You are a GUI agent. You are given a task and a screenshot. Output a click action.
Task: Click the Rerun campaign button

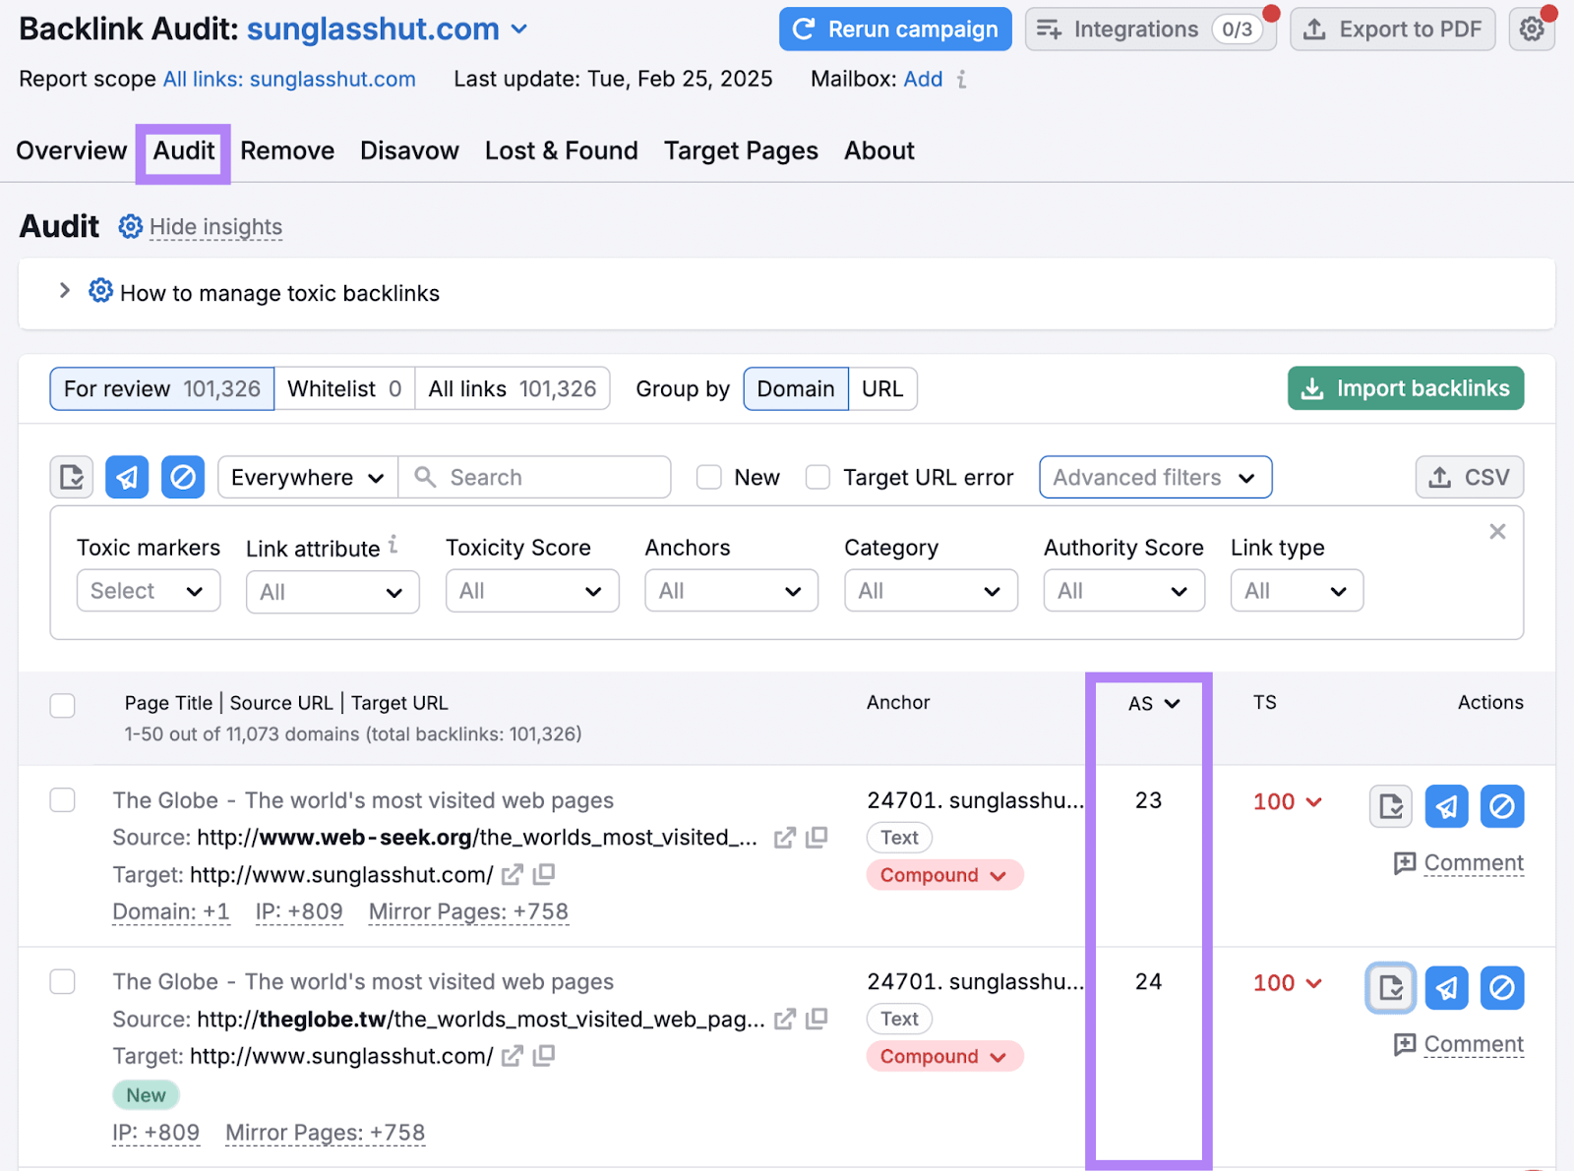[x=895, y=29]
